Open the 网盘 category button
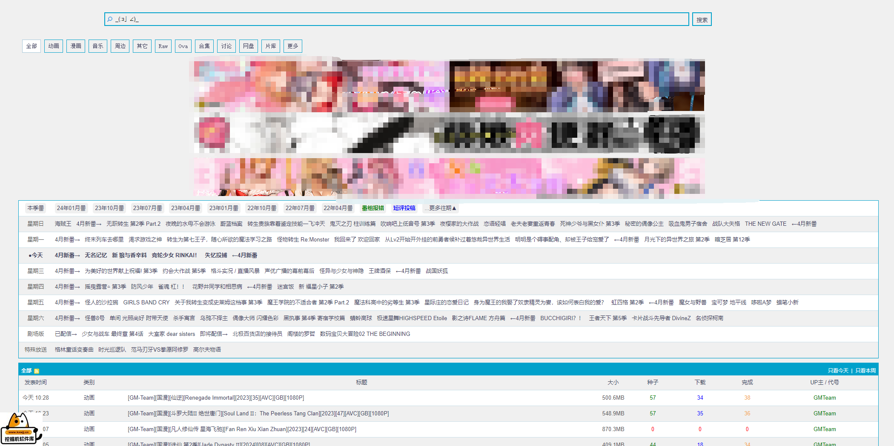Screen dimensions: 894x446 pyautogui.click(x=248, y=46)
